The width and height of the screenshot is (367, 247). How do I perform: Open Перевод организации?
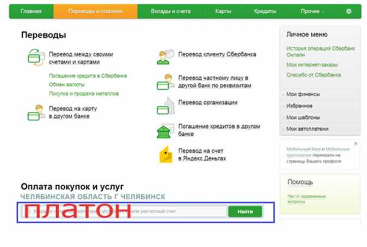208,103
